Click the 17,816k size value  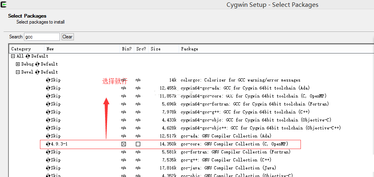tap(168, 168)
